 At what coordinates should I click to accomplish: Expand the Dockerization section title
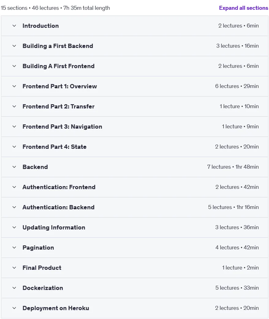pos(43,288)
